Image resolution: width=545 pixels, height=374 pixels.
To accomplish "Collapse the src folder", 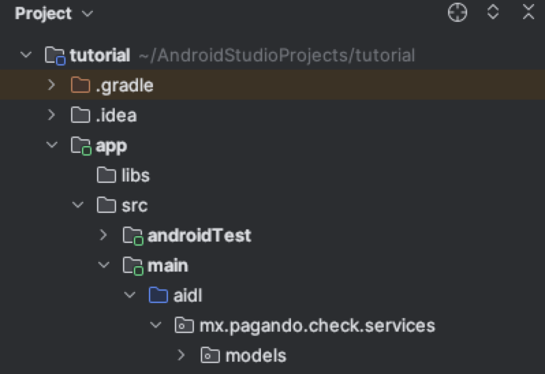I will pos(78,205).
